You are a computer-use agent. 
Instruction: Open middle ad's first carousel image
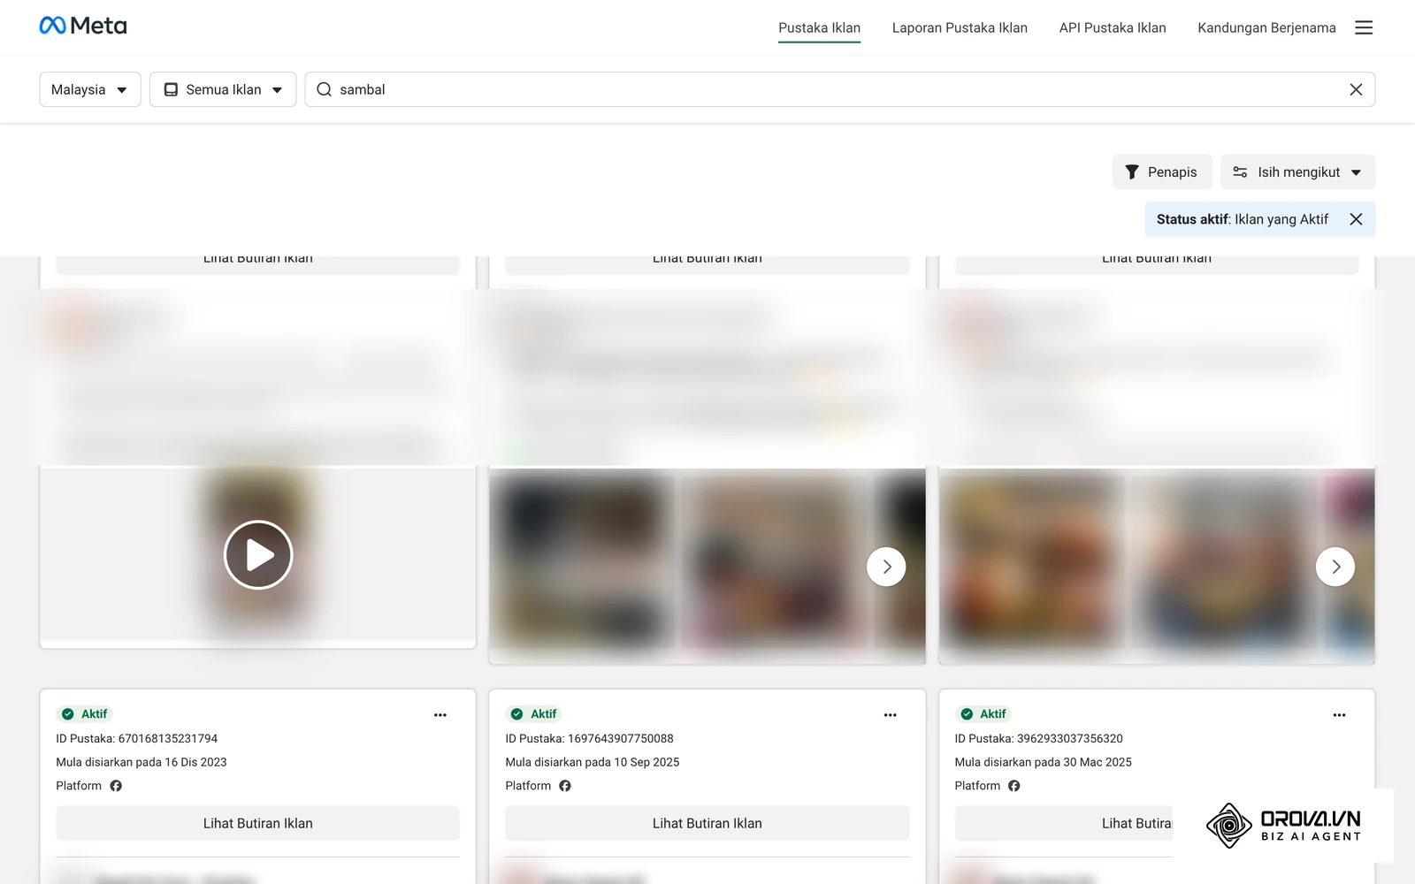[581, 564]
